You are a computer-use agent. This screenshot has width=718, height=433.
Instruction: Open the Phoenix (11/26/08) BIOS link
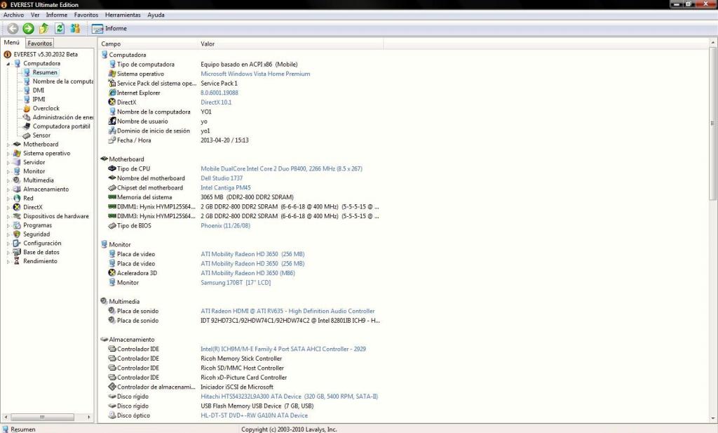pyautogui.click(x=225, y=226)
